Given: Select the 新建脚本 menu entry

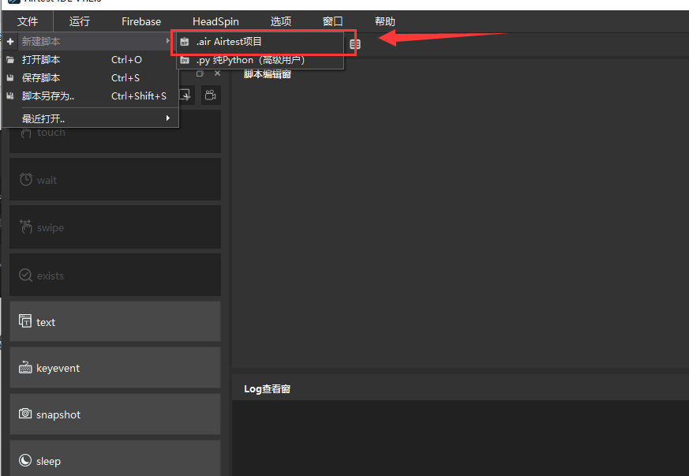Looking at the screenshot, I should (90, 42).
